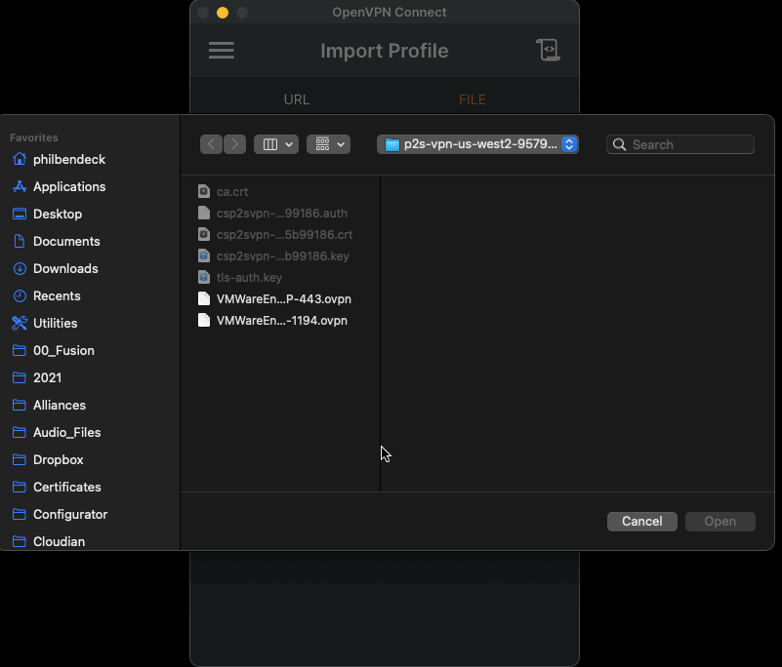Click the search magnifier icon
Image resolution: width=782 pixels, height=667 pixels.
point(619,144)
